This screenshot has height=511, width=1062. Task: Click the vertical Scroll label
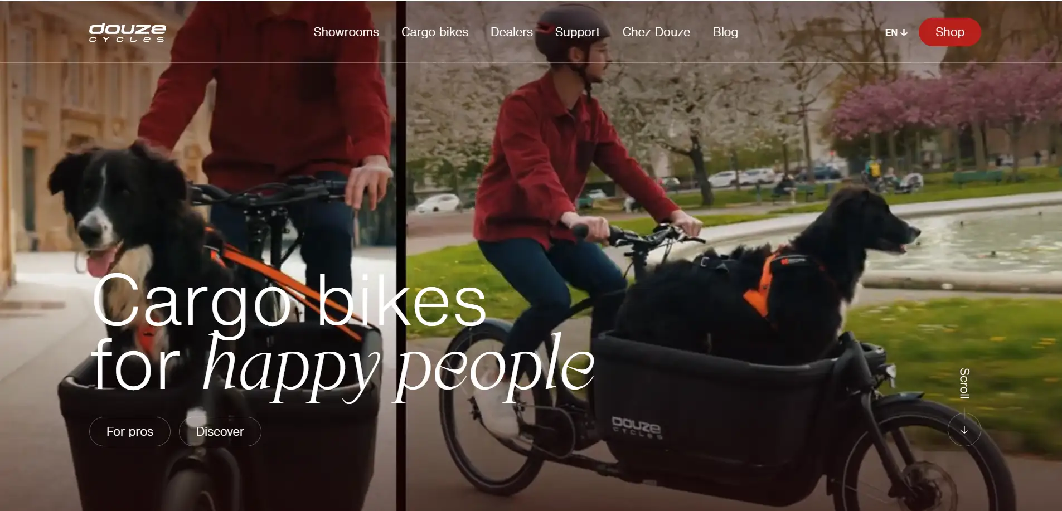coord(964,383)
